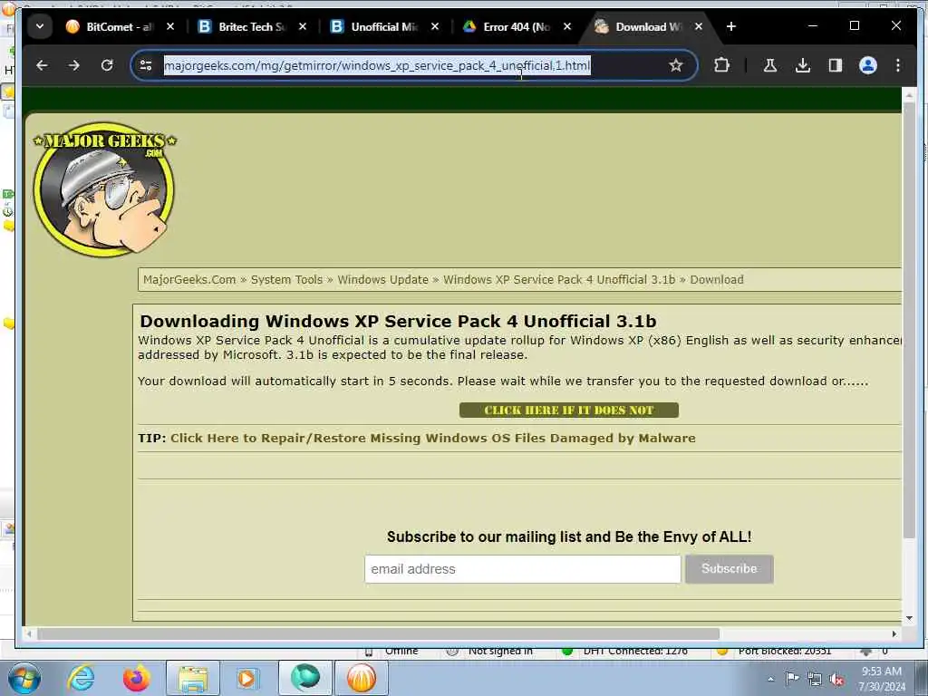Open the network tray icon
The image size is (928, 696).
pyautogui.click(x=815, y=680)
